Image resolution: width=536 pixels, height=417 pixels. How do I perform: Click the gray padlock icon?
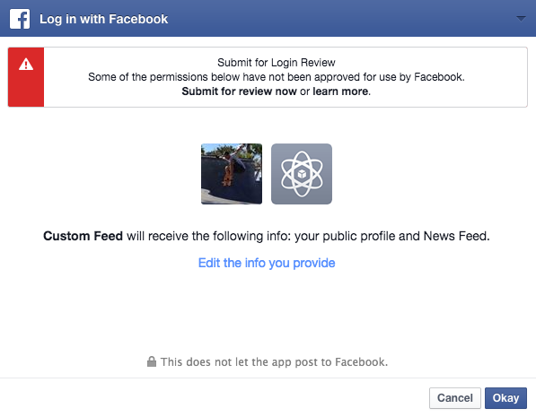coord(152,361)
